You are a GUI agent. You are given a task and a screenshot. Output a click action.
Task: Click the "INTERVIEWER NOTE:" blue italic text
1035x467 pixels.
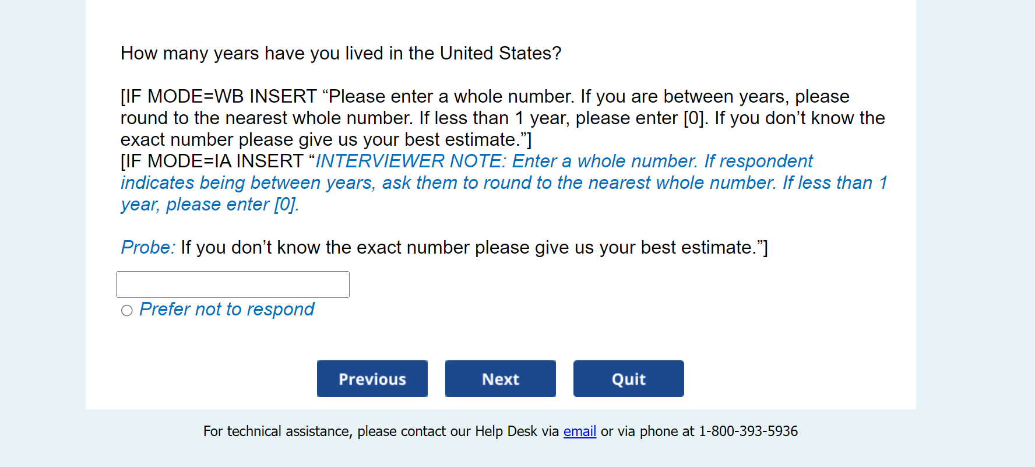tap(410, 161)
